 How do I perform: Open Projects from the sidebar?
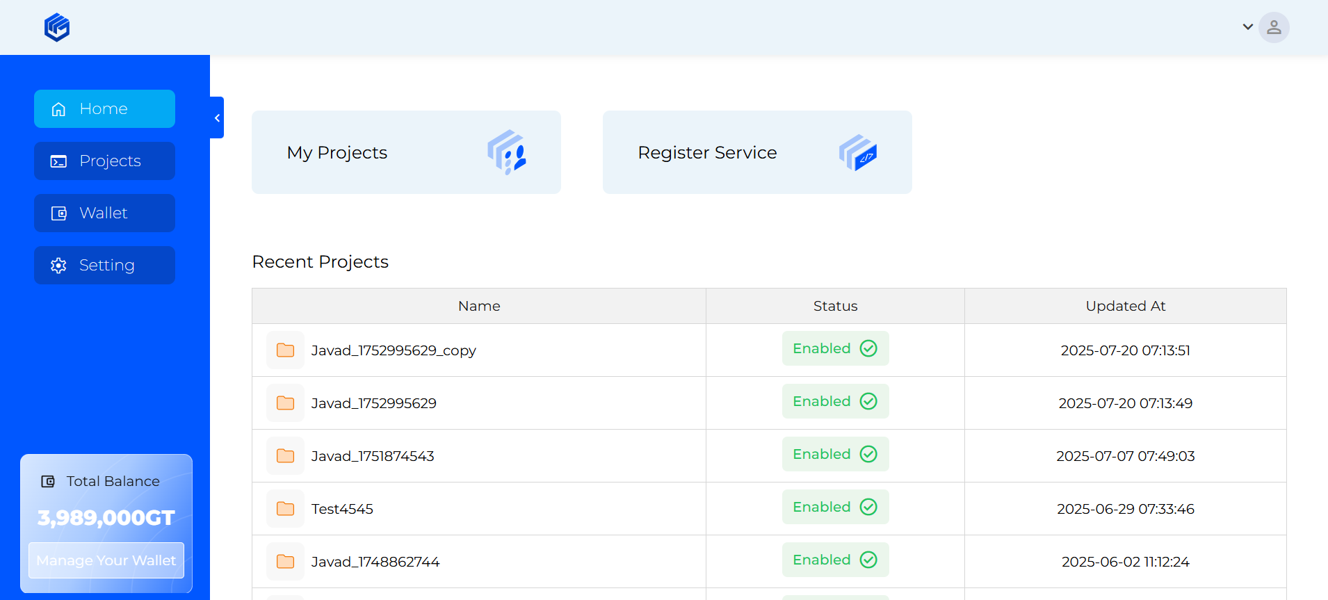coord(104,161)
